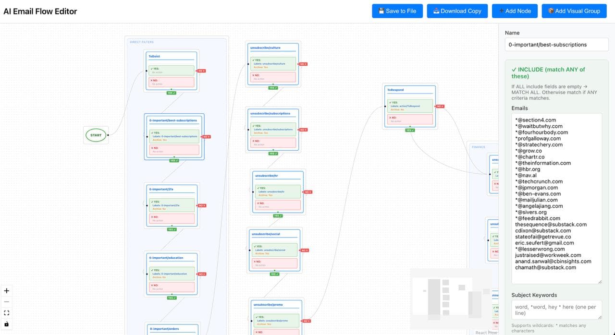Click NO badge of 0-important/best-subscriptions node
Screen dimensions: 615x335
pos(207,137)
